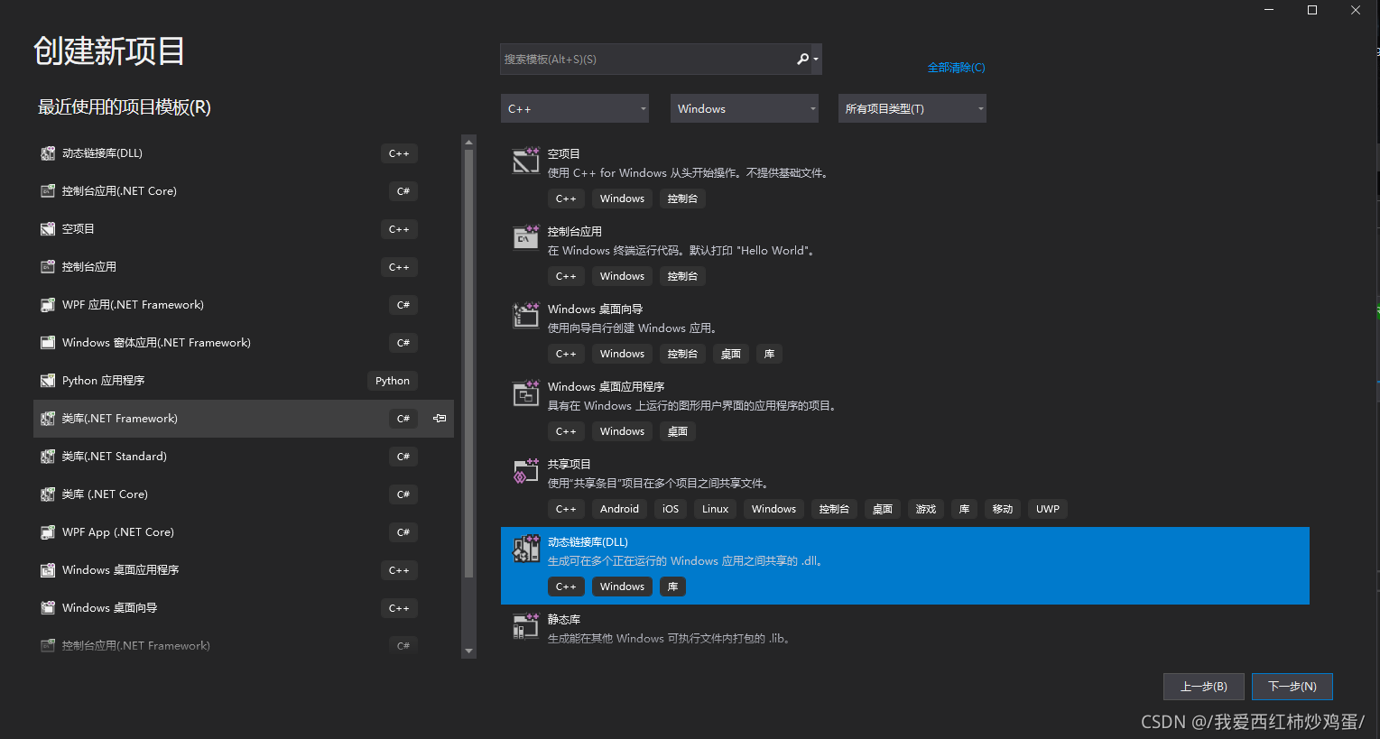Click the recent templates scrollbar up arrow
The image size is (1380, 739).
pos(468,142)
